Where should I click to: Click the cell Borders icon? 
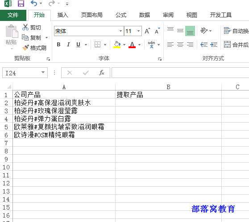point(98,45)
